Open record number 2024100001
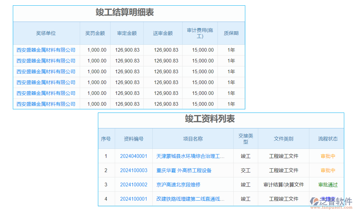 point(133,199)
